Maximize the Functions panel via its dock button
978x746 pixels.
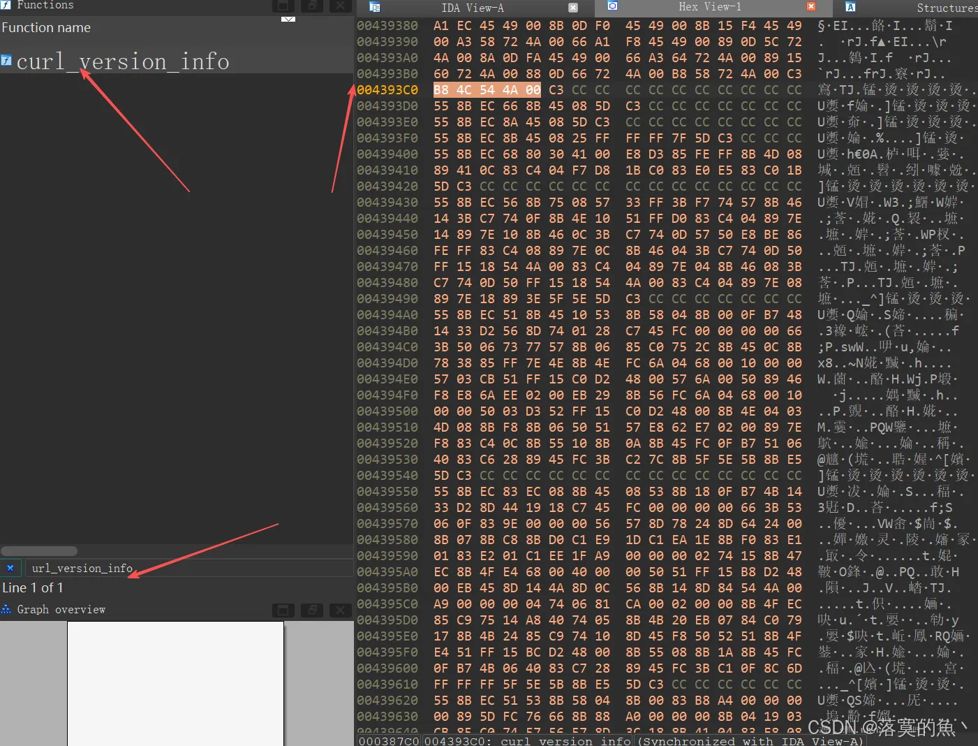click(283, 5)
